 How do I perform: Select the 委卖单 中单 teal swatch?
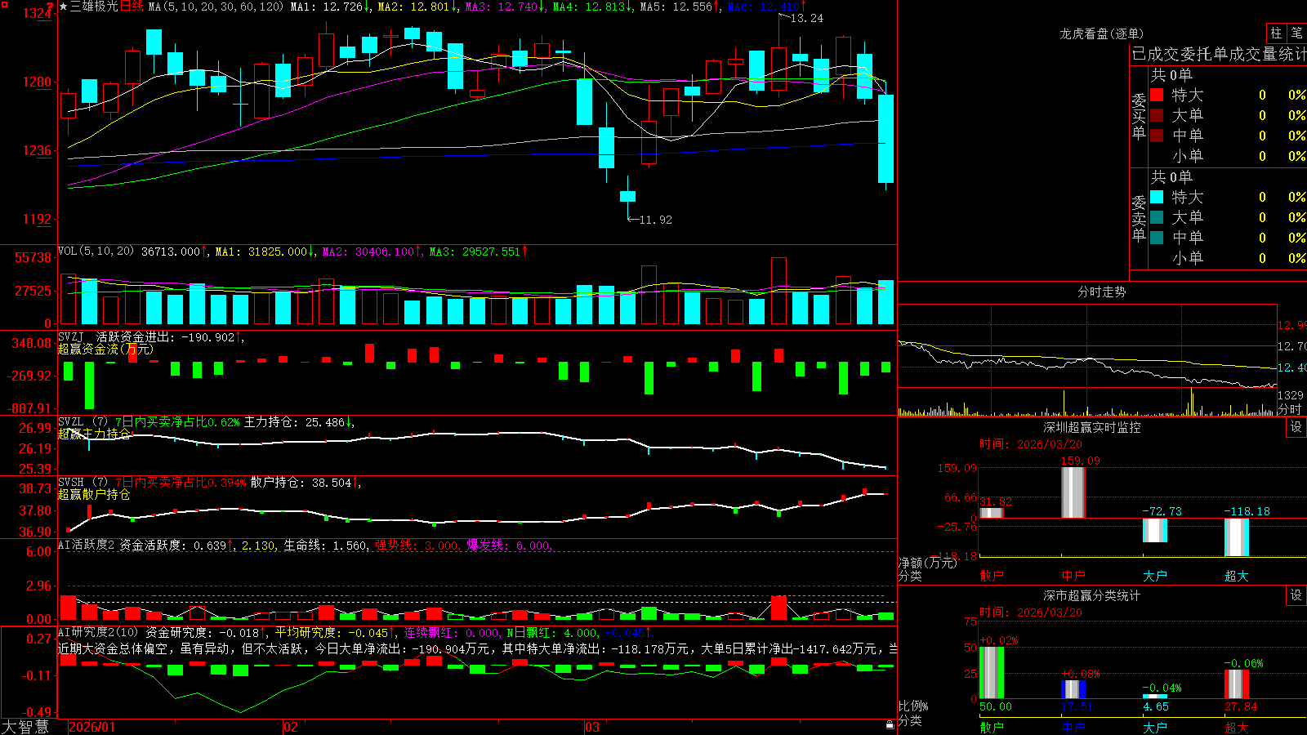pyautogui.click(x=1157, y=238)
